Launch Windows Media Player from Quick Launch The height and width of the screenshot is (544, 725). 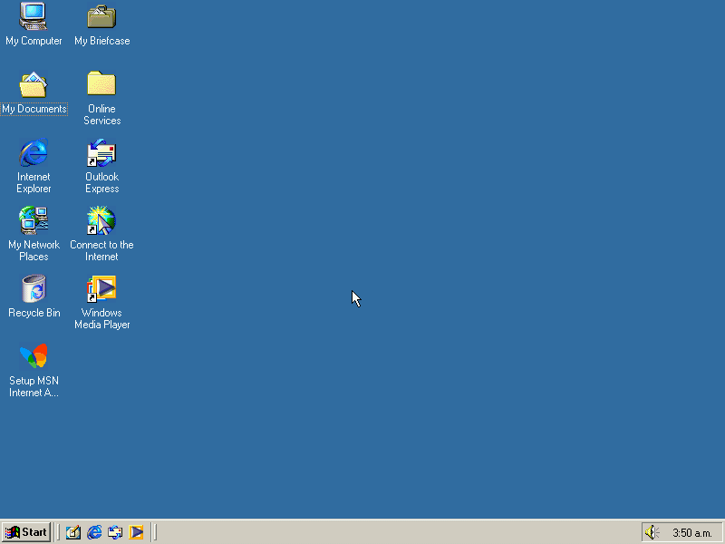click(136, 532)
